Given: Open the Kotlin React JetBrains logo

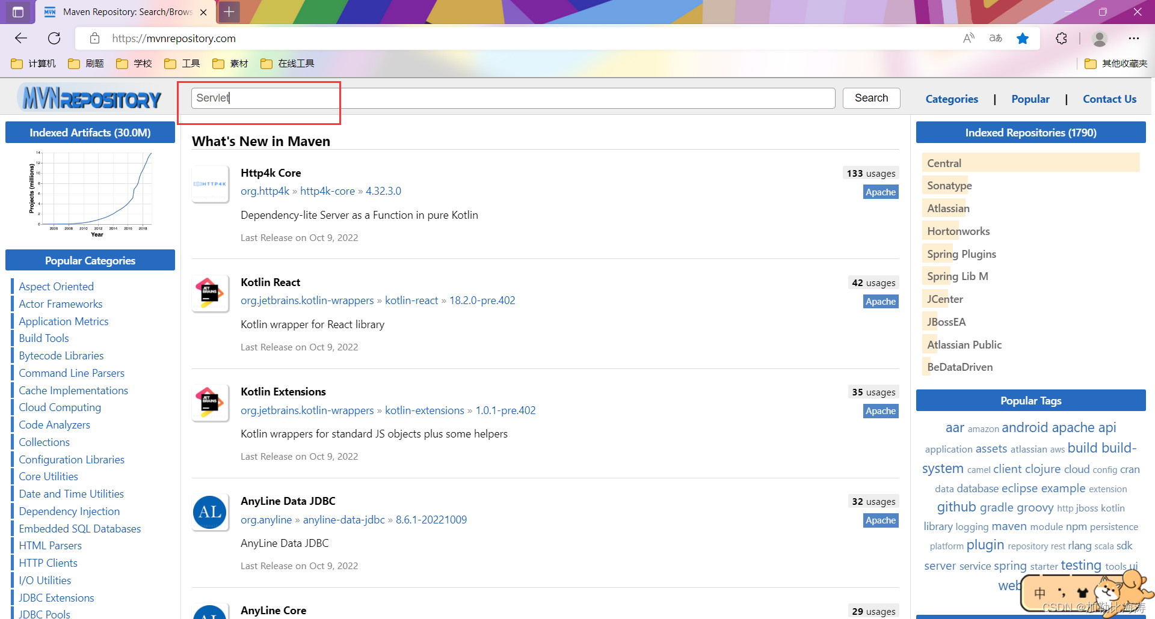Looking at the screenshot, I should point(210,293).
